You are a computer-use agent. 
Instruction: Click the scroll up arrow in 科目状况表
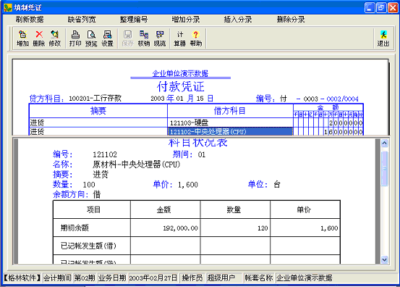384,143
